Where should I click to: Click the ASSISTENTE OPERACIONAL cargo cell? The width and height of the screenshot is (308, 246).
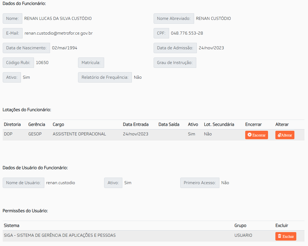(79, 134)
